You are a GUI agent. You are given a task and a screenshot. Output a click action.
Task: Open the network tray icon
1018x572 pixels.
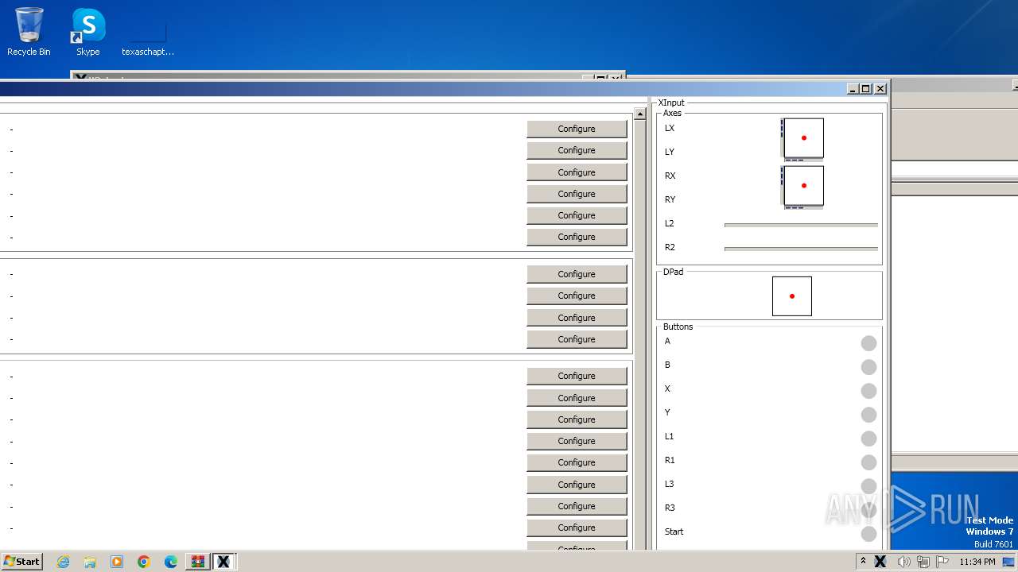click(x=923, y=562)
